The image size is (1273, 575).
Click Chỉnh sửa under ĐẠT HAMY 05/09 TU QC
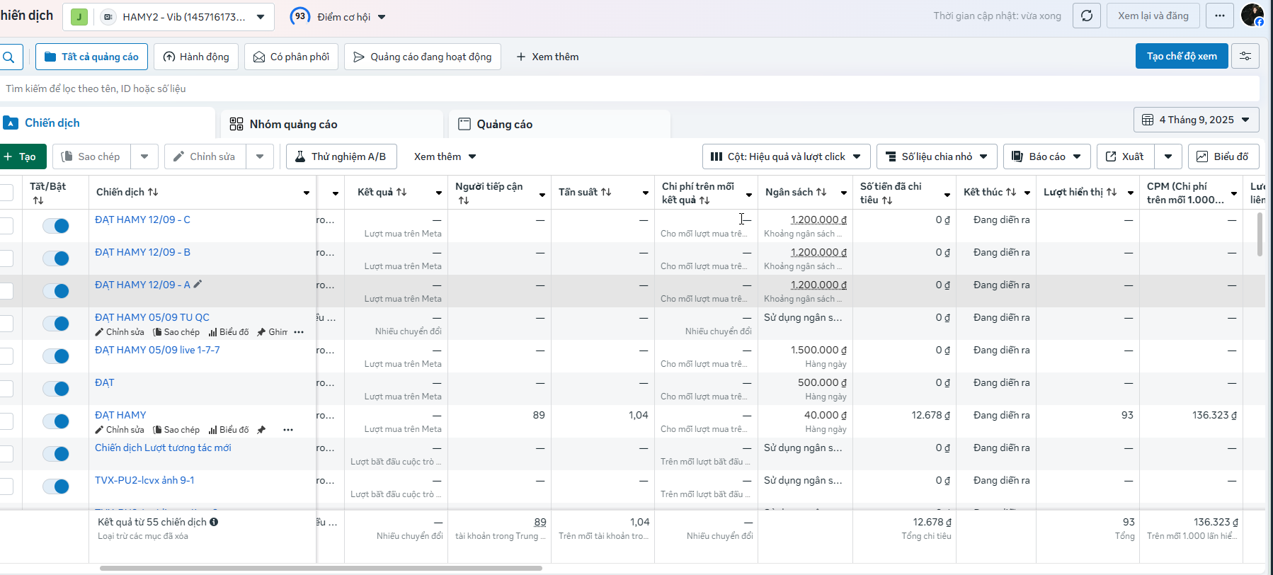click(120, 332)
